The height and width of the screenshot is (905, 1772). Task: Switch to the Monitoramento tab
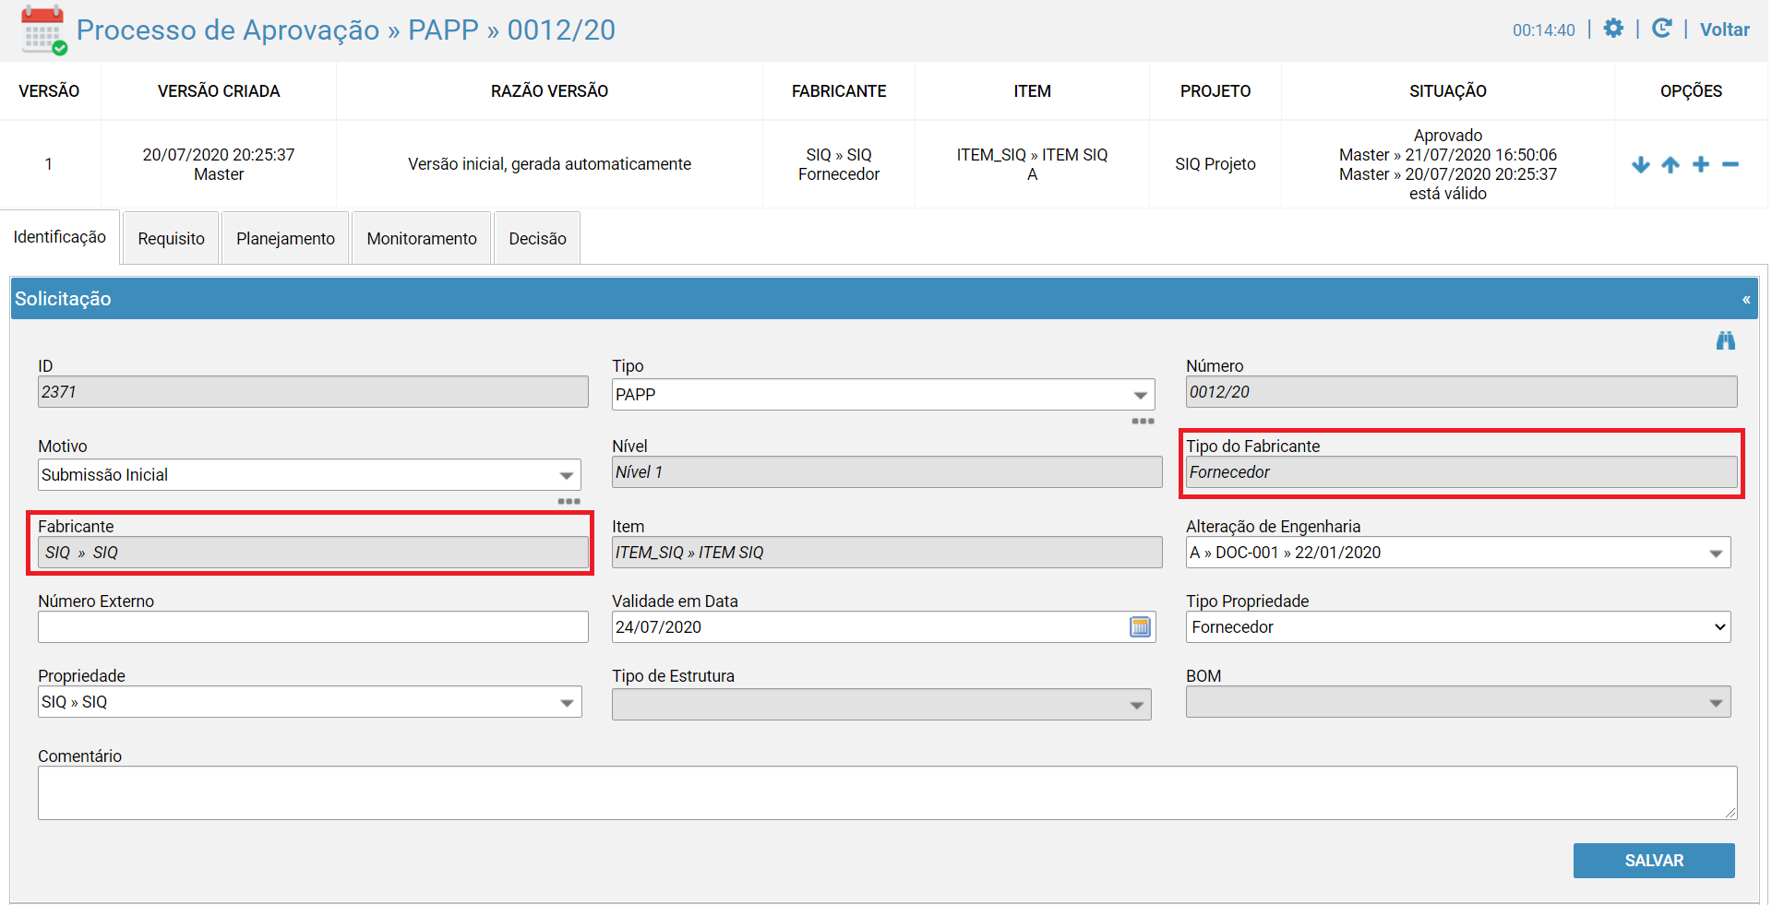coord(422,239)
